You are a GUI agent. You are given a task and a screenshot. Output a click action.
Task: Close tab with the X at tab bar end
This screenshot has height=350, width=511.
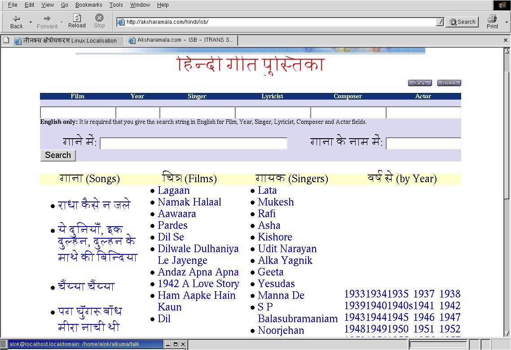point(506,40)
